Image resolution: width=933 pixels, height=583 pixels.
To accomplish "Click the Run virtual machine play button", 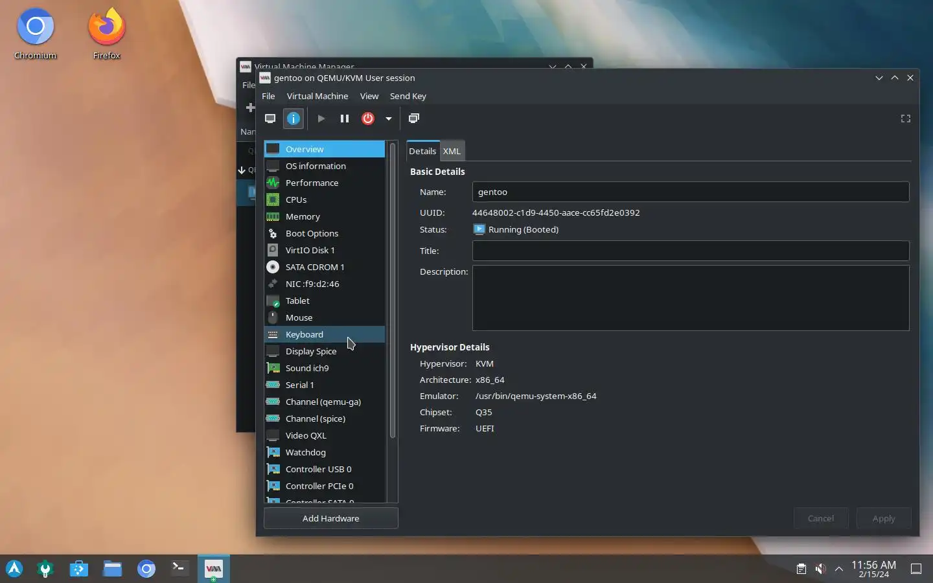I will pyautogui.click(x=321, y=119).
